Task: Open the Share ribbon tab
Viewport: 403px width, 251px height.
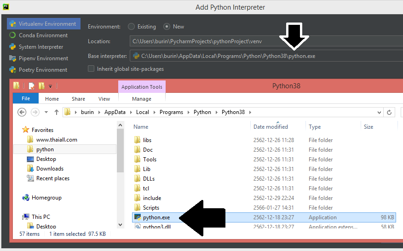Action: coord(78,99)
